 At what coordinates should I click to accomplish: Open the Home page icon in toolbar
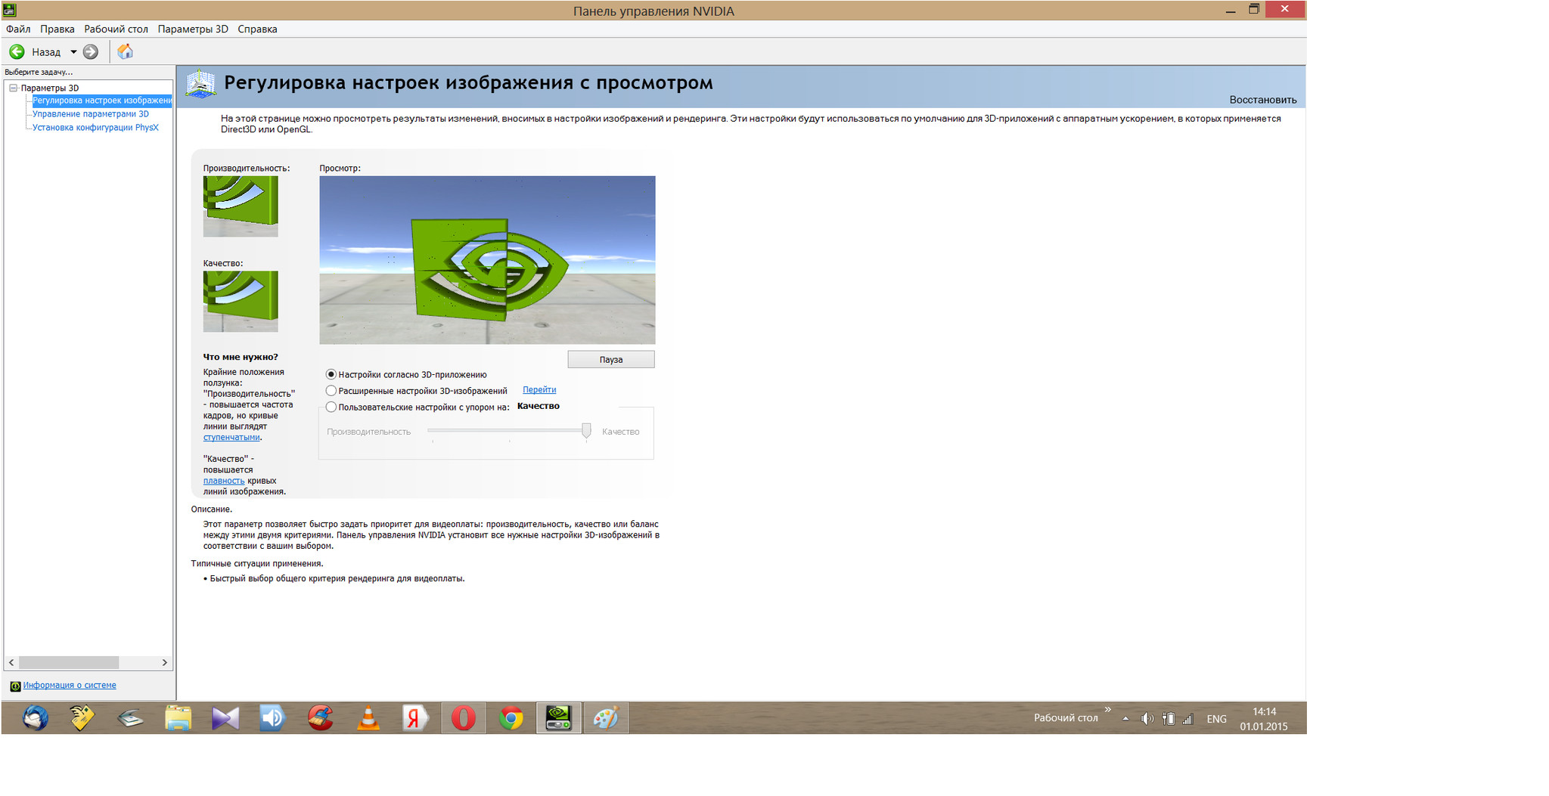[125, 51]
